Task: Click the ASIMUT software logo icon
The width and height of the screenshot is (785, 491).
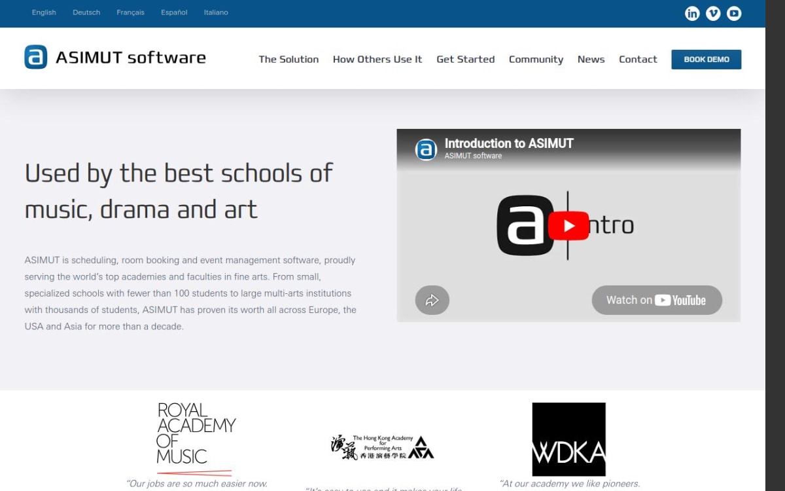Action: click(x=36, y=57)
